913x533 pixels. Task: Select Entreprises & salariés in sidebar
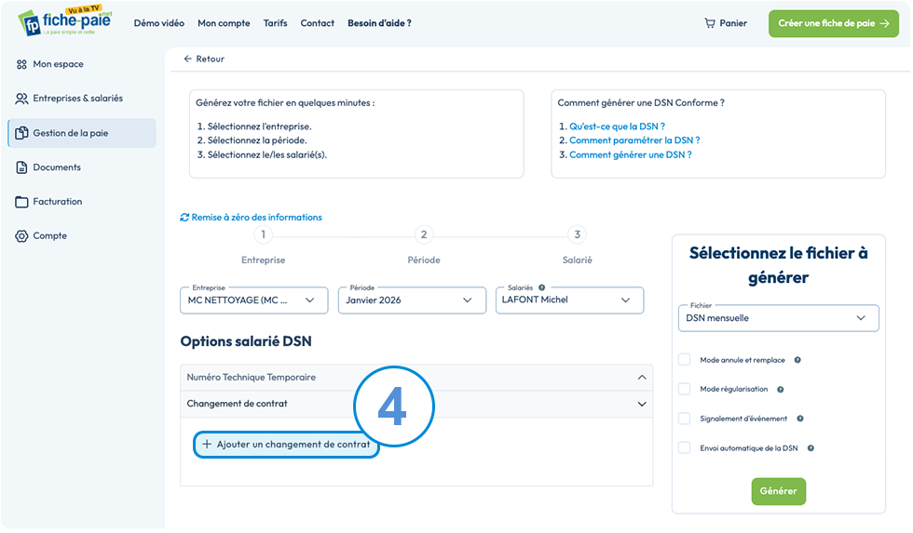click(x=82, y=99)
